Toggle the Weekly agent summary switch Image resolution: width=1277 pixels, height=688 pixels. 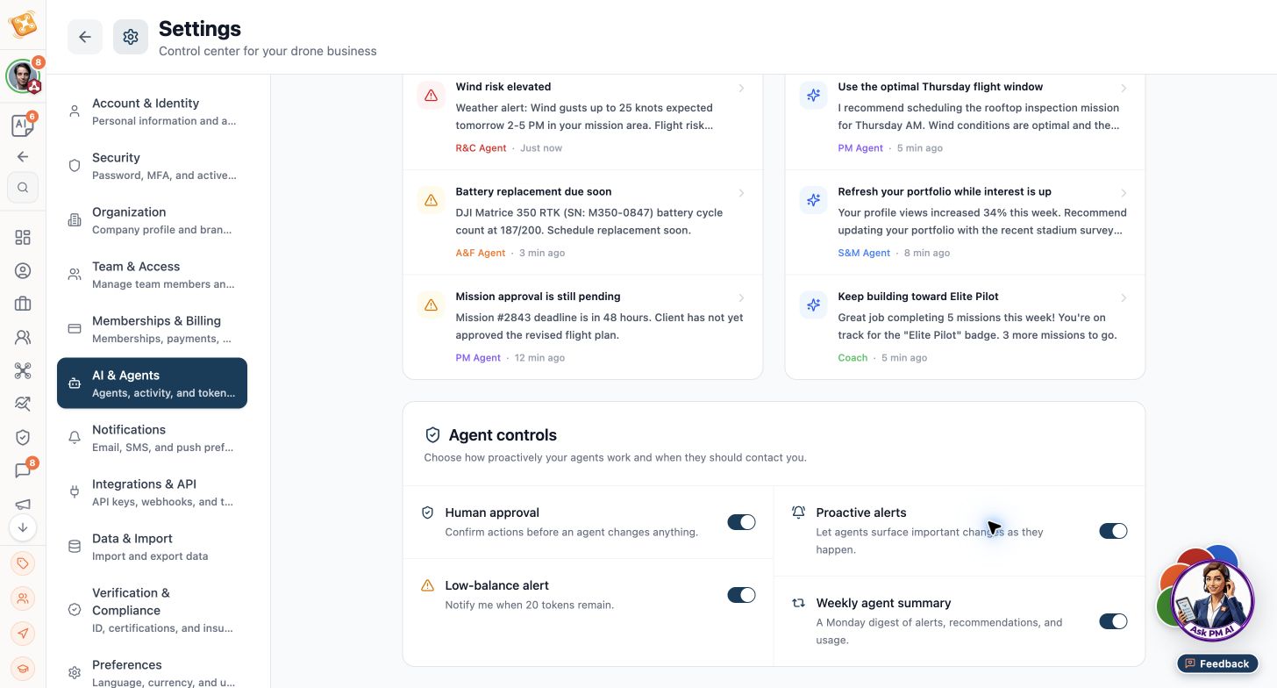[x=1113, y=621]
